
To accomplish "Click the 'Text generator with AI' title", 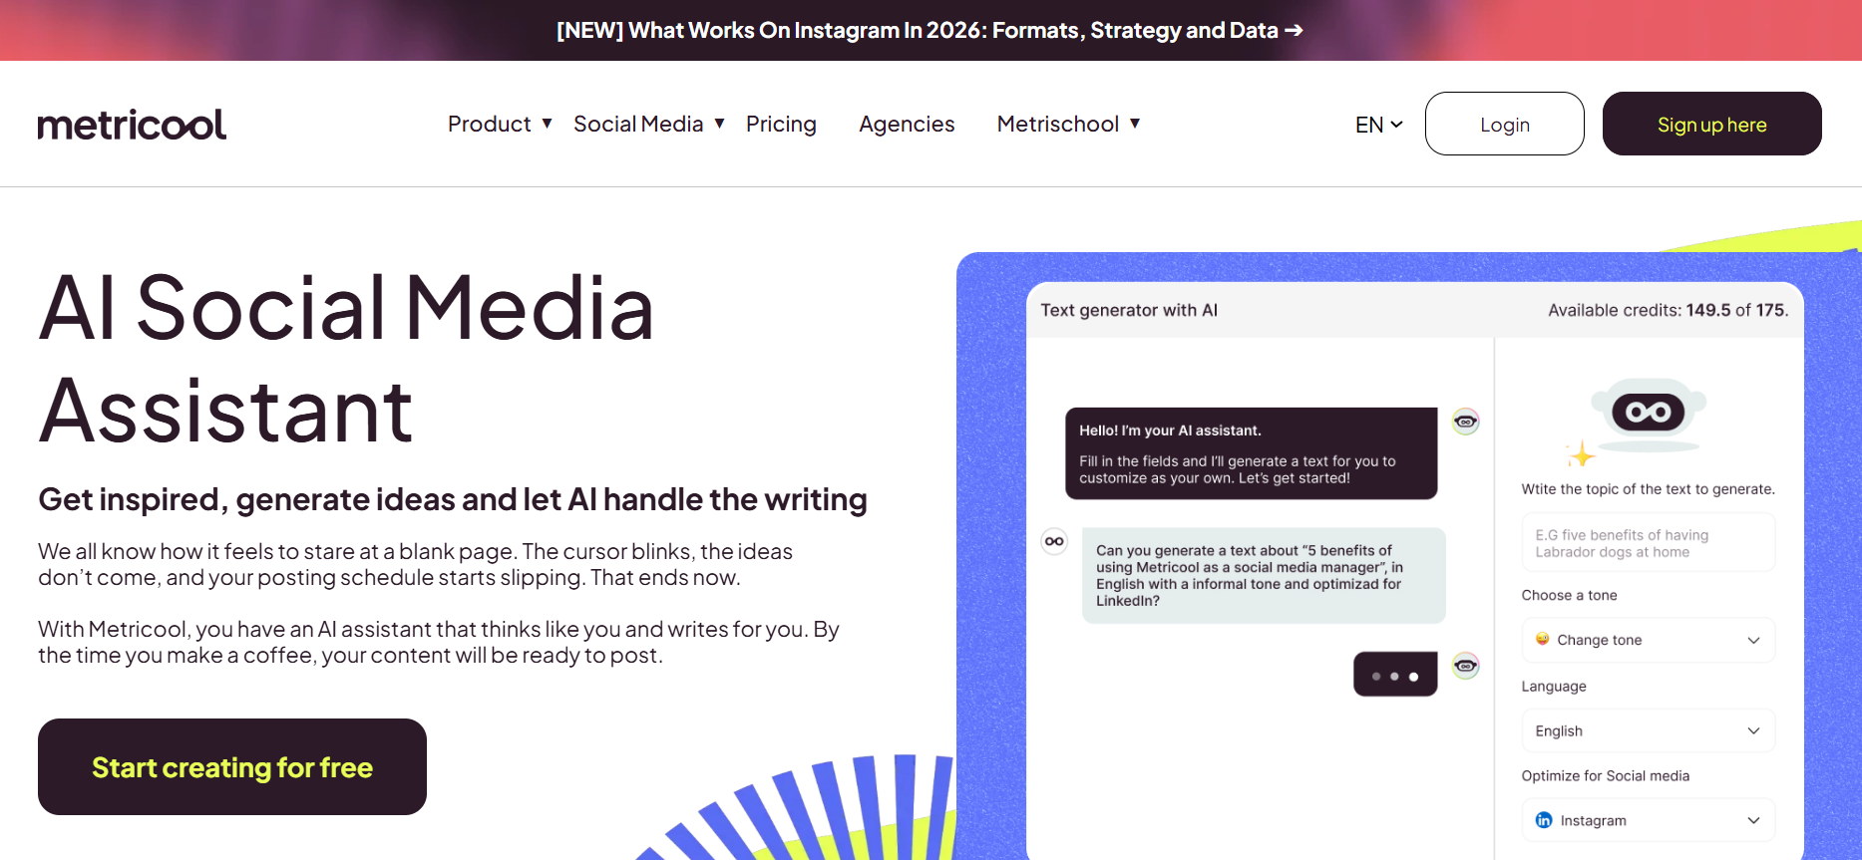I will click(x=1129, y=310).
